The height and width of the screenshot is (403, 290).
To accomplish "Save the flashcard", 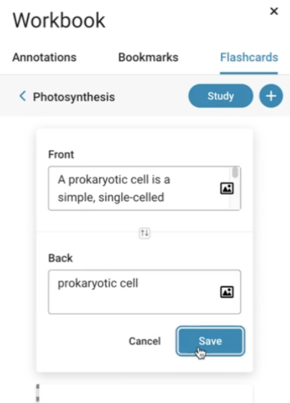I will tap(210, 341).
